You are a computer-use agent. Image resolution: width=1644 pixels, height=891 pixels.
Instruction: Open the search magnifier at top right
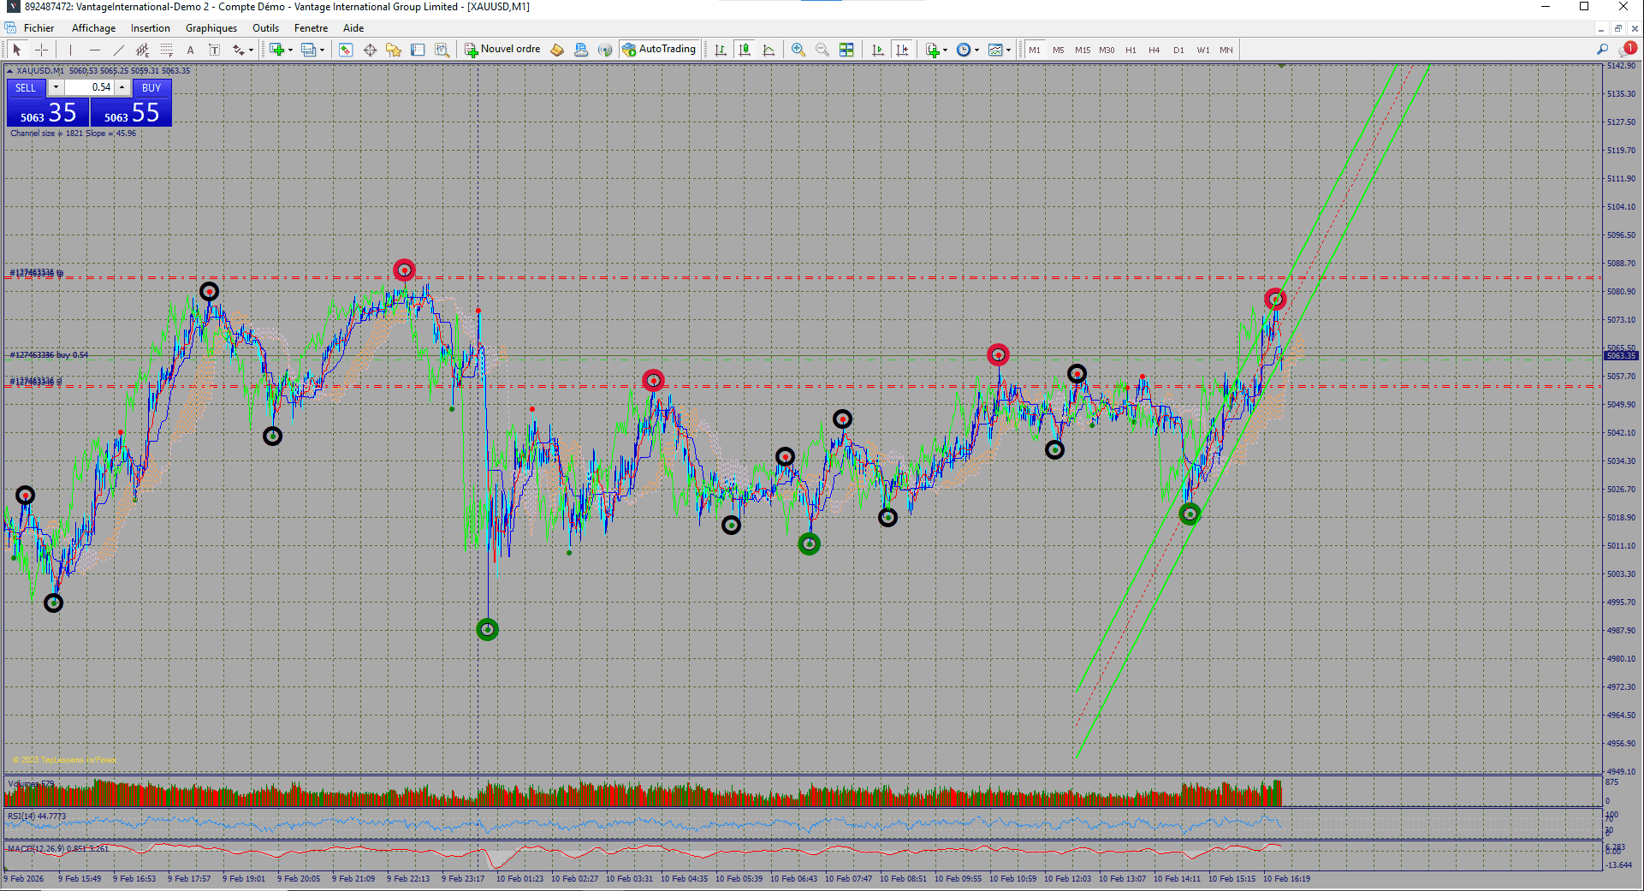[x=1602, y=50]
